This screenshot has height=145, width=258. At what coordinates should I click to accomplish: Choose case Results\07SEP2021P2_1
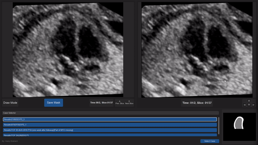(x=110, y=125)
